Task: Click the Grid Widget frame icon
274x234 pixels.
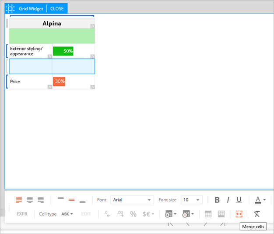Action: [x=10, y=9]
